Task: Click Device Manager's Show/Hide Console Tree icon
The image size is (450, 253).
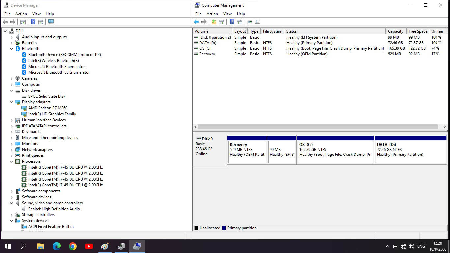Action: [23, 22]
